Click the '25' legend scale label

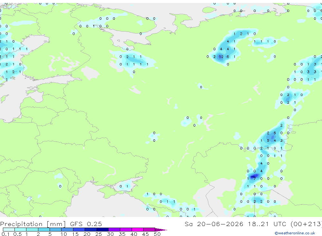click(x=99, y=234)
